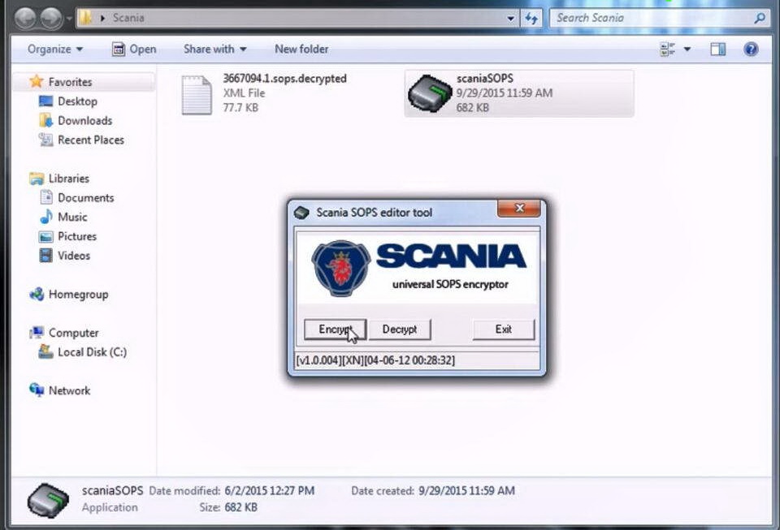Open Recent Places
780x530 pixels.
coord(91,140)
